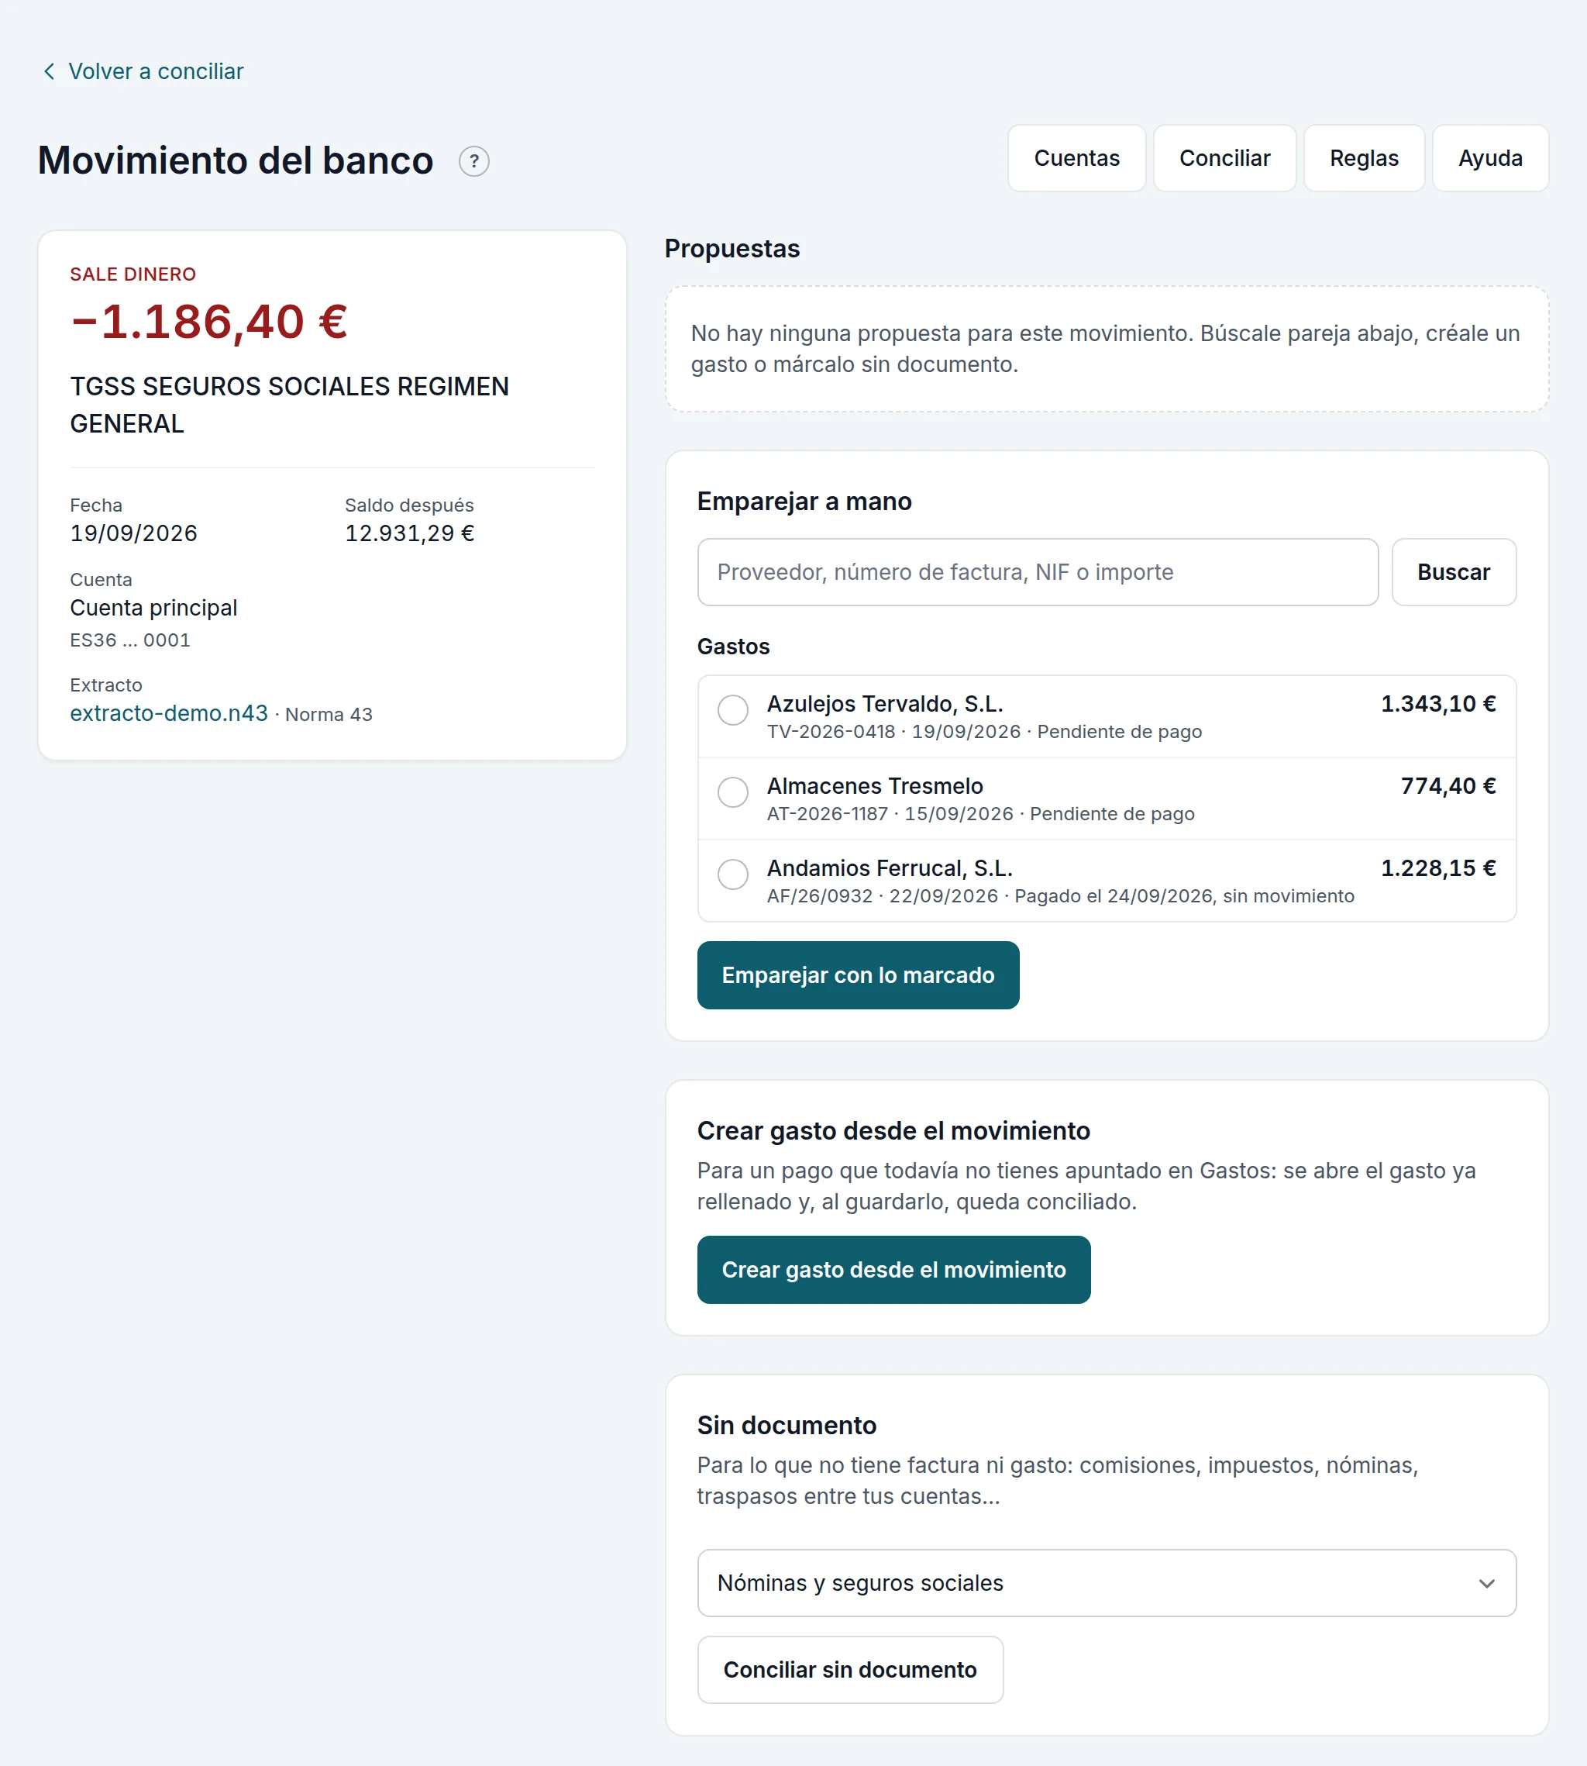The width and height of the screenshot is (1587, 1766).
Task: Open the extracto-demo.n43 file link
Action: 168,714
